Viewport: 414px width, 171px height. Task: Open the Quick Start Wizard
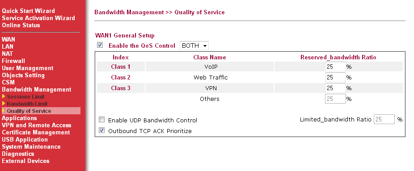coord(28,11)
